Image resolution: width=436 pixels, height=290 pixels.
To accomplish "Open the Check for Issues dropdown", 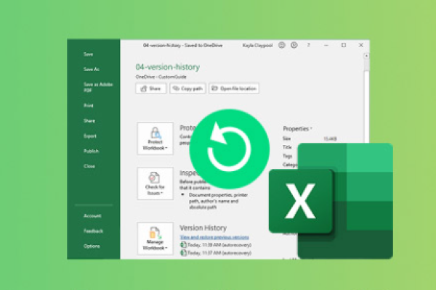I will tap(156, 183).
